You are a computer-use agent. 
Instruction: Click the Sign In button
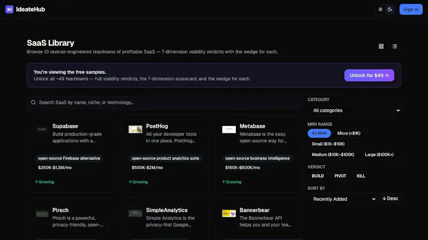[x=411, y=9]
